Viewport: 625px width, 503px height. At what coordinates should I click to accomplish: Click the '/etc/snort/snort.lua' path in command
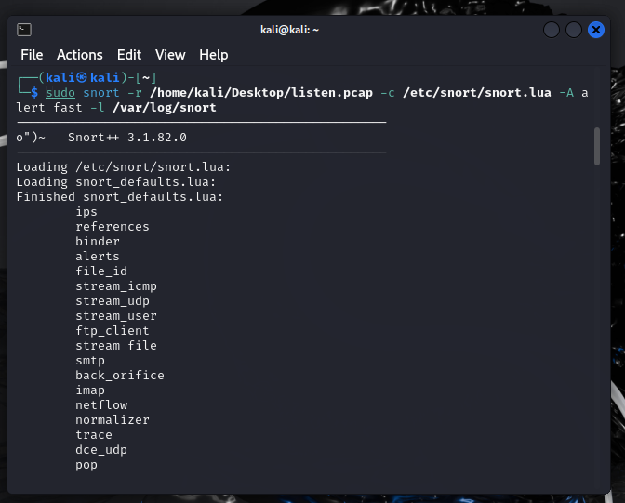pos(477,93)
